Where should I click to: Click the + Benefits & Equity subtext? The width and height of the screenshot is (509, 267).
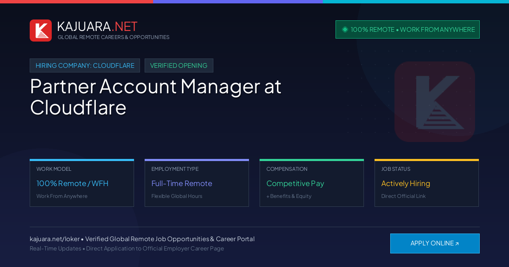pyautogui.click(x=289, y=196)
